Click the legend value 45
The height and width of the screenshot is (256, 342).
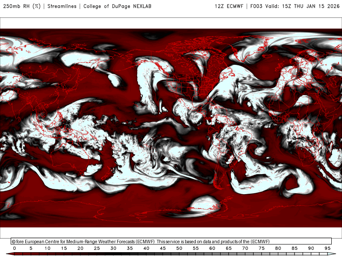[x=163, y=248]
